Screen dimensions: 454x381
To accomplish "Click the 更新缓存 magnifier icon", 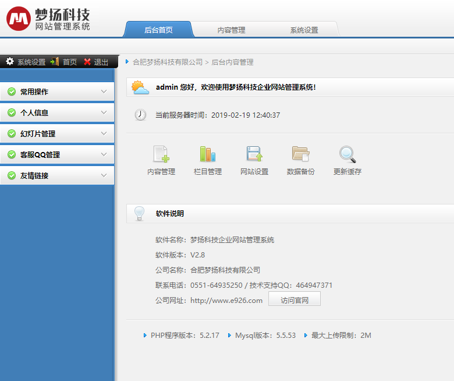I will click(347, 154).
